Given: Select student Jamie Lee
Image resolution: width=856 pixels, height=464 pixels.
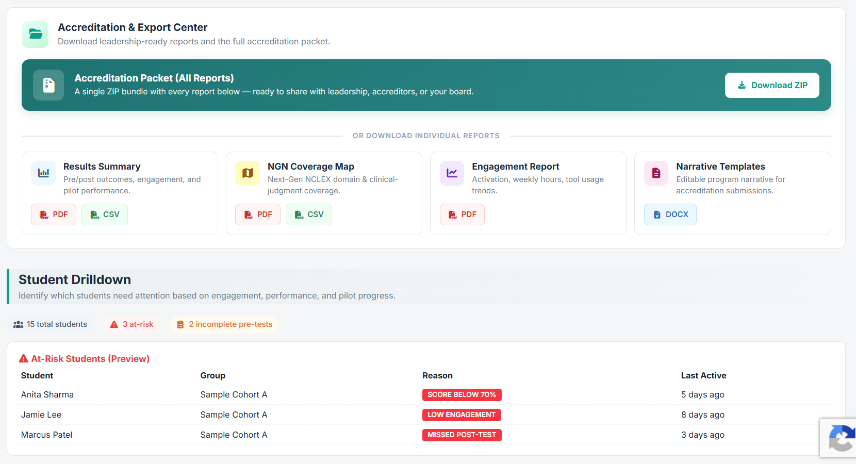Looking at the screenshot, I should (41, 415).
